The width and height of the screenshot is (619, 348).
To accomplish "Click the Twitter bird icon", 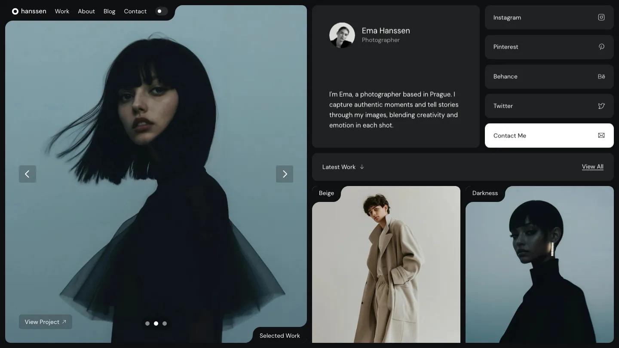I will coord(601,106).
